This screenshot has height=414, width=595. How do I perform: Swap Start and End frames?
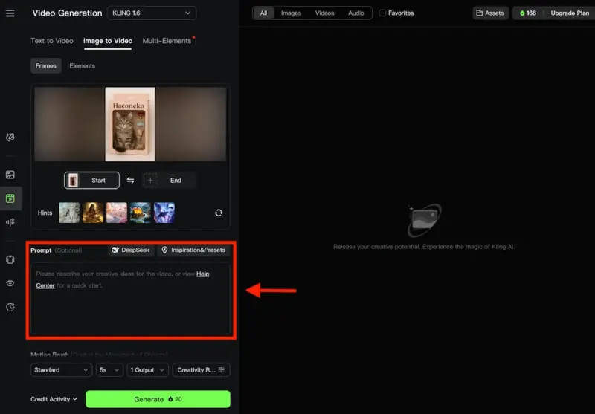(130, 181)
